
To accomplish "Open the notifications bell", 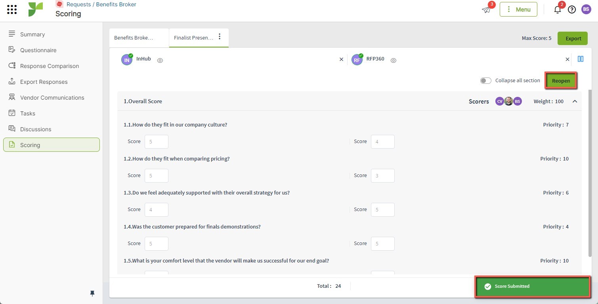I will point(557,9).
